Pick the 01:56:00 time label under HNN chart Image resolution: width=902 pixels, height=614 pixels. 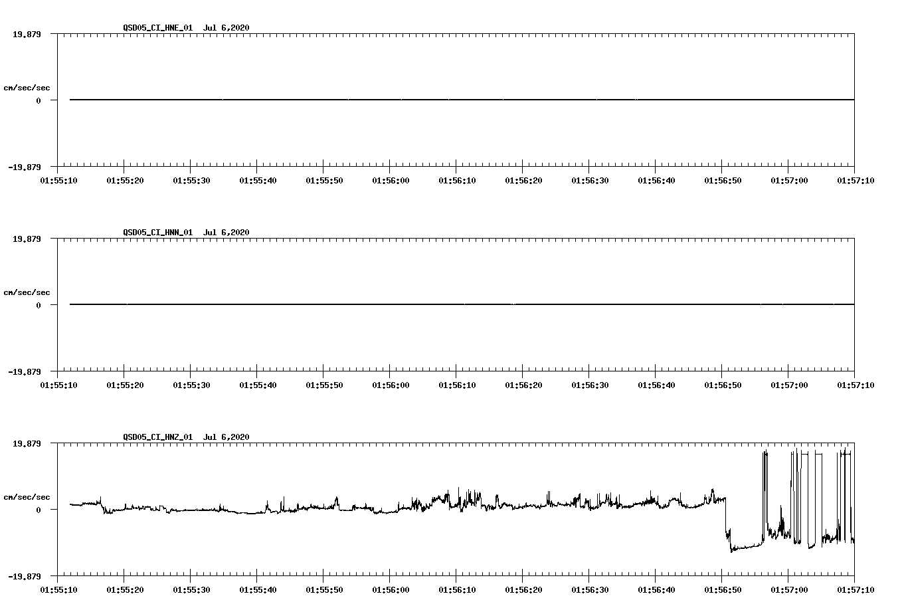390,385
